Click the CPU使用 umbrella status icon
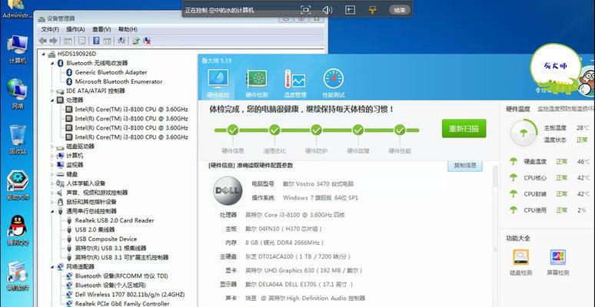 tap(514, 210)
